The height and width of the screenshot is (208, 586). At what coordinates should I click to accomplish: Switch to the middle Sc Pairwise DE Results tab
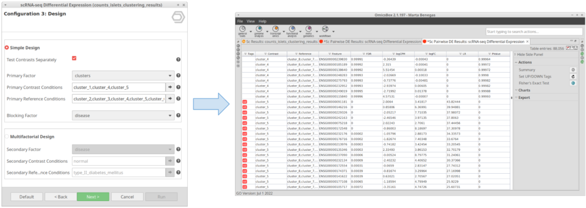click(x=370, y=42)
